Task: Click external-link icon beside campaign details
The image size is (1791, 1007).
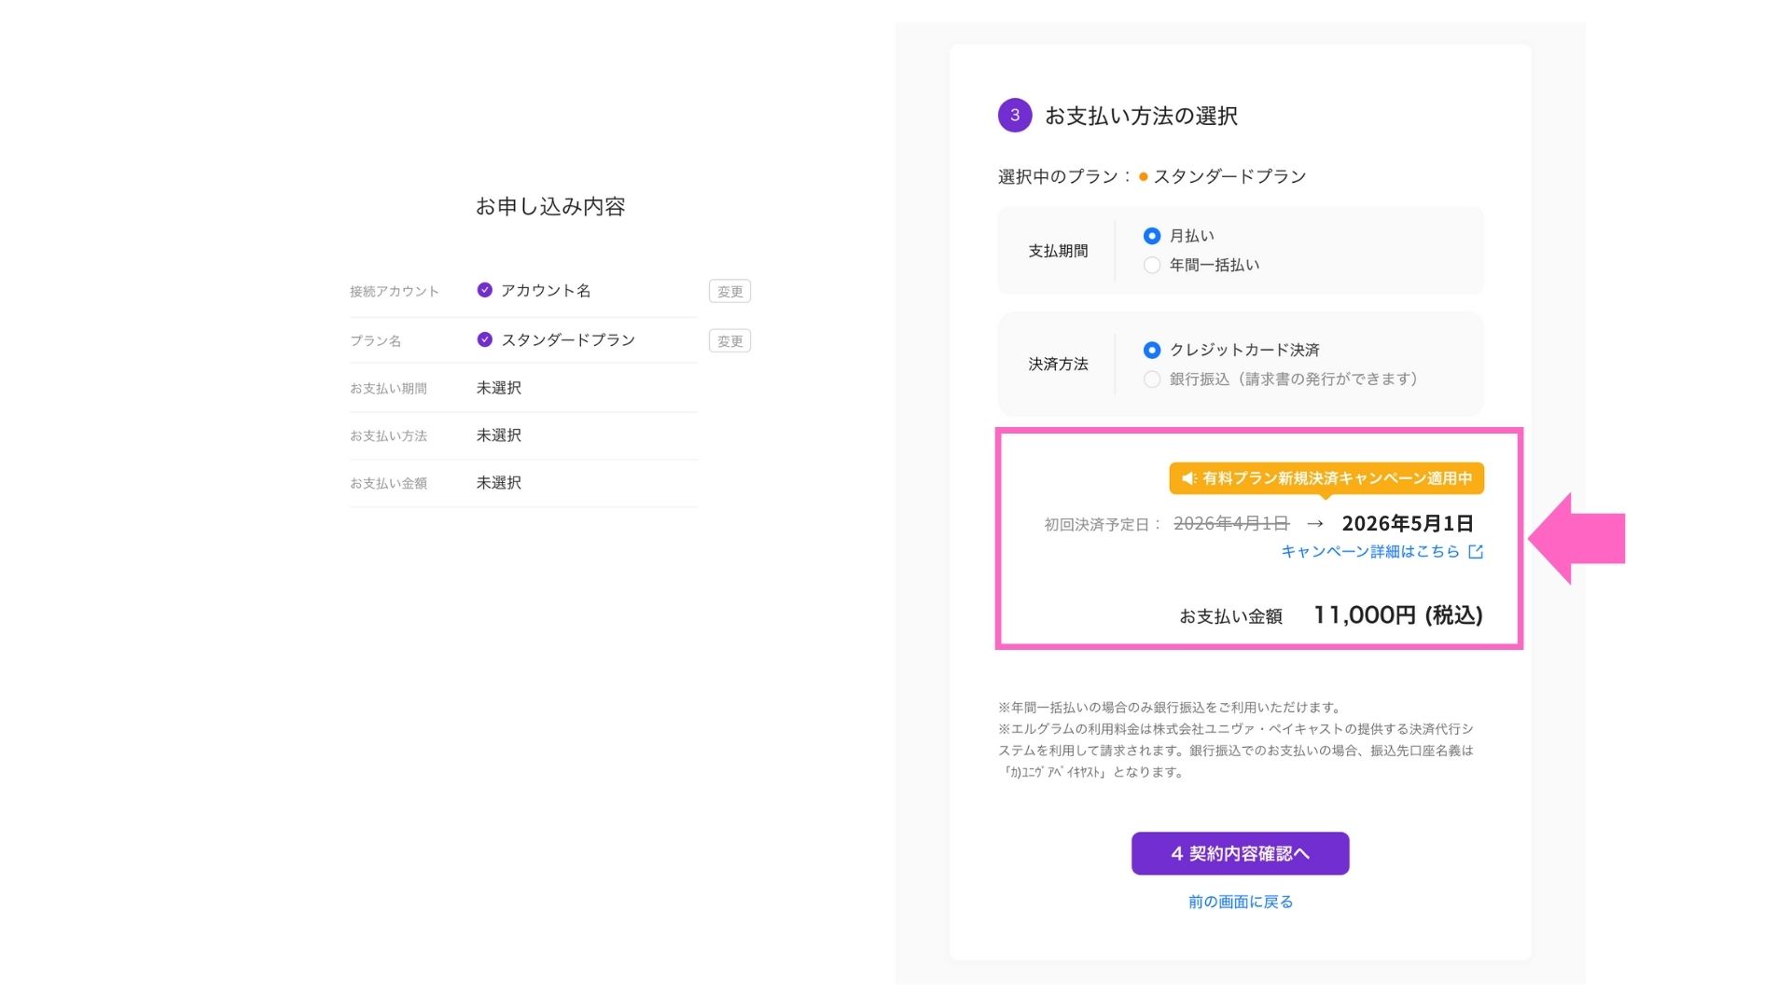Action: pyautogui.click(x=1476, y=551)
